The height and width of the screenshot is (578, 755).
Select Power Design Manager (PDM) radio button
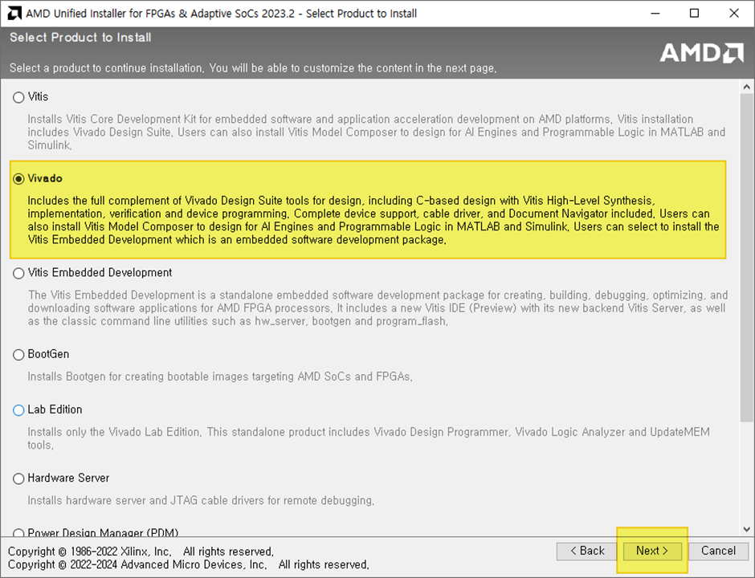18,533
